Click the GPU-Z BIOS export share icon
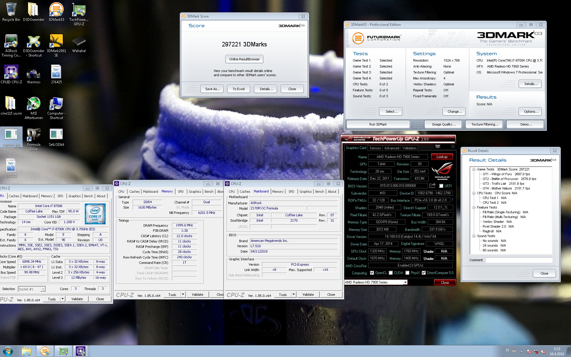Viewport: 571px width, 357px height. [433, 186]
